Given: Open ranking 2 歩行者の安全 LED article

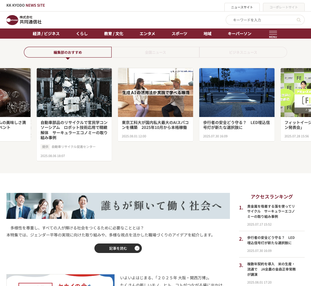Looking at the screenshot, I should click(x=271, y=240).
